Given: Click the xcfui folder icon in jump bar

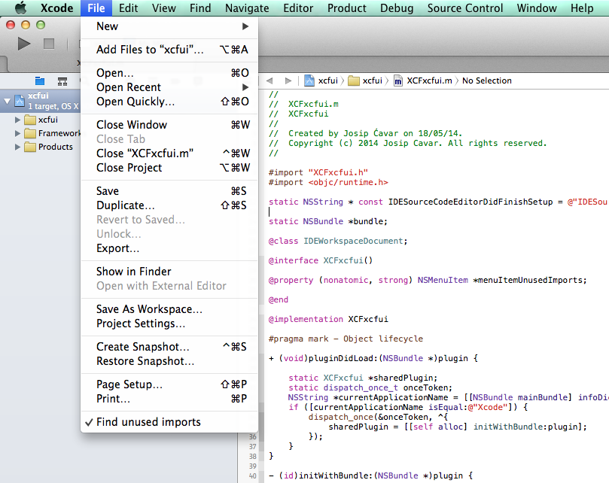Looking at the screenshot, I should (354, 80).
